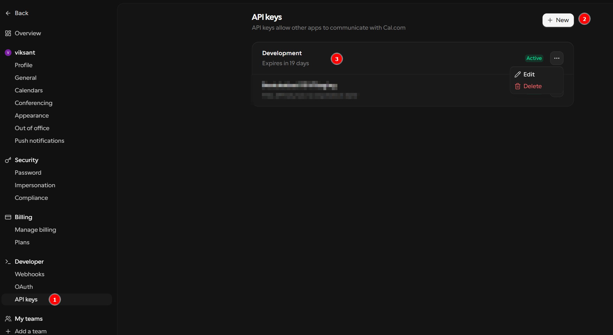Click the Security section heading
This screenshot has height=335, width=613.
point(27,160)
